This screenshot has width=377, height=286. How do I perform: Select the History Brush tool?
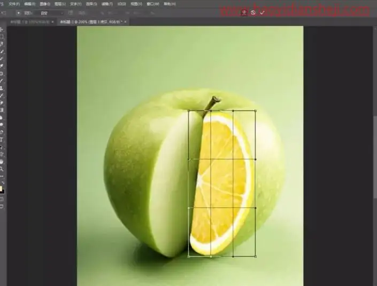click(x=2, y=96)
